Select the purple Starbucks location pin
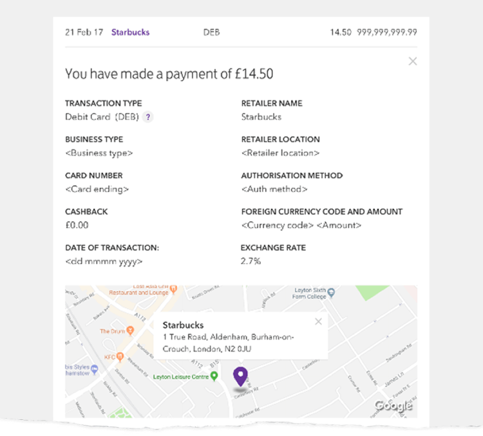 click(241, 376)
